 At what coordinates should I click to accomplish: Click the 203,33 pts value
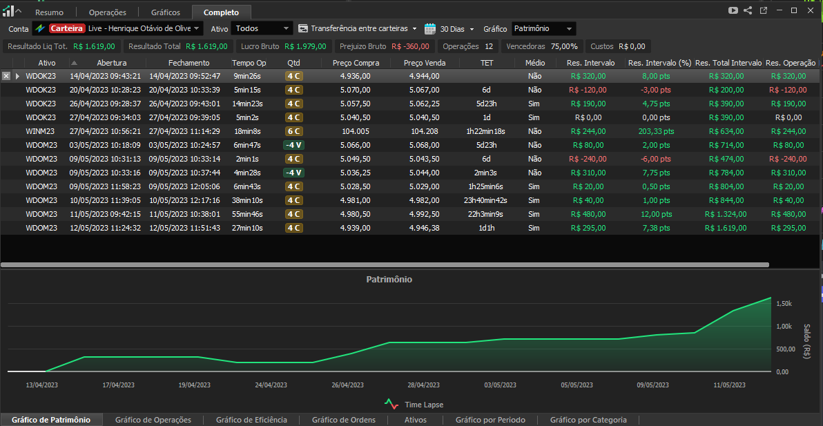(656, 131)
